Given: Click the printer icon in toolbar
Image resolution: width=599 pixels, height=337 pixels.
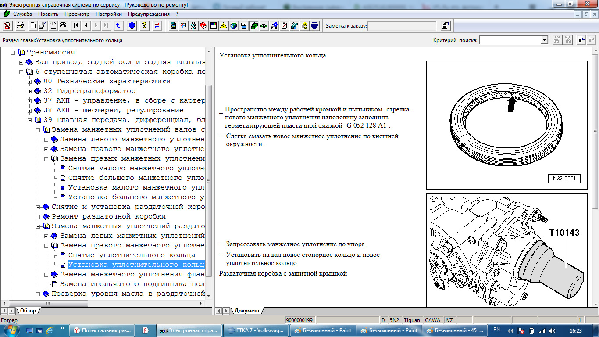Looking at the screenshot, I should tap(20, 25).
